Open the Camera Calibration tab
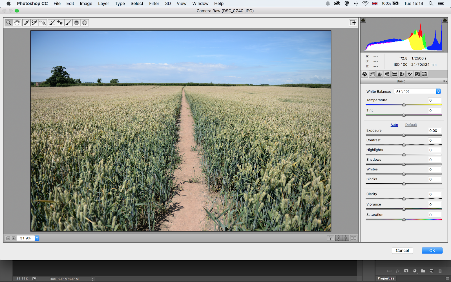The height and width of the screenshot is (282, 451). 417,74
